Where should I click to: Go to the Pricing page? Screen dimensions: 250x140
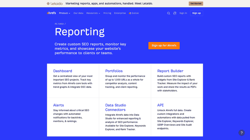(x=107, y=13)
